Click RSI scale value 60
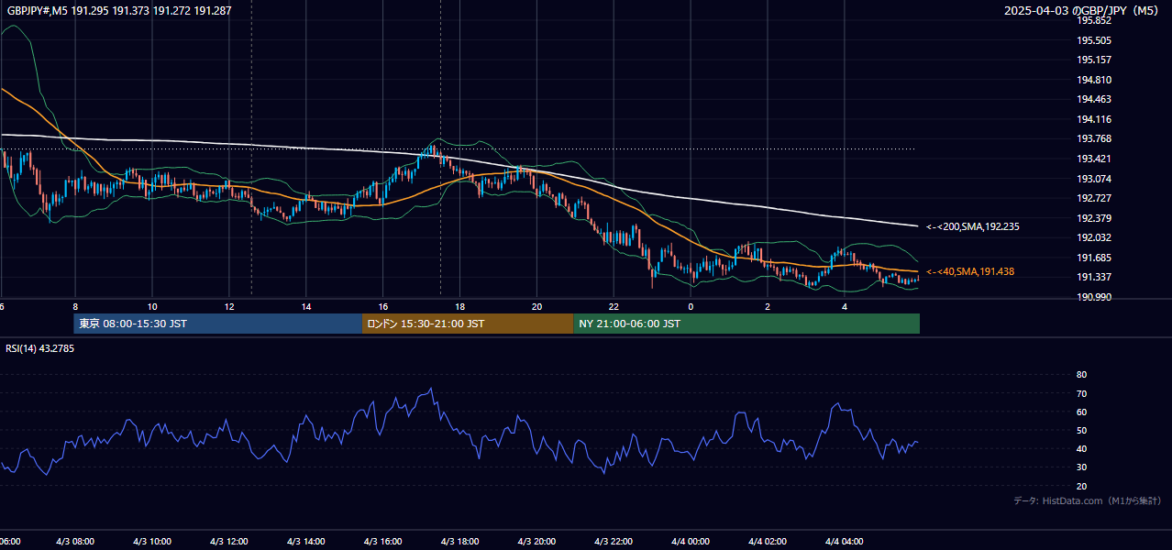 click(x=1081, y=412)
